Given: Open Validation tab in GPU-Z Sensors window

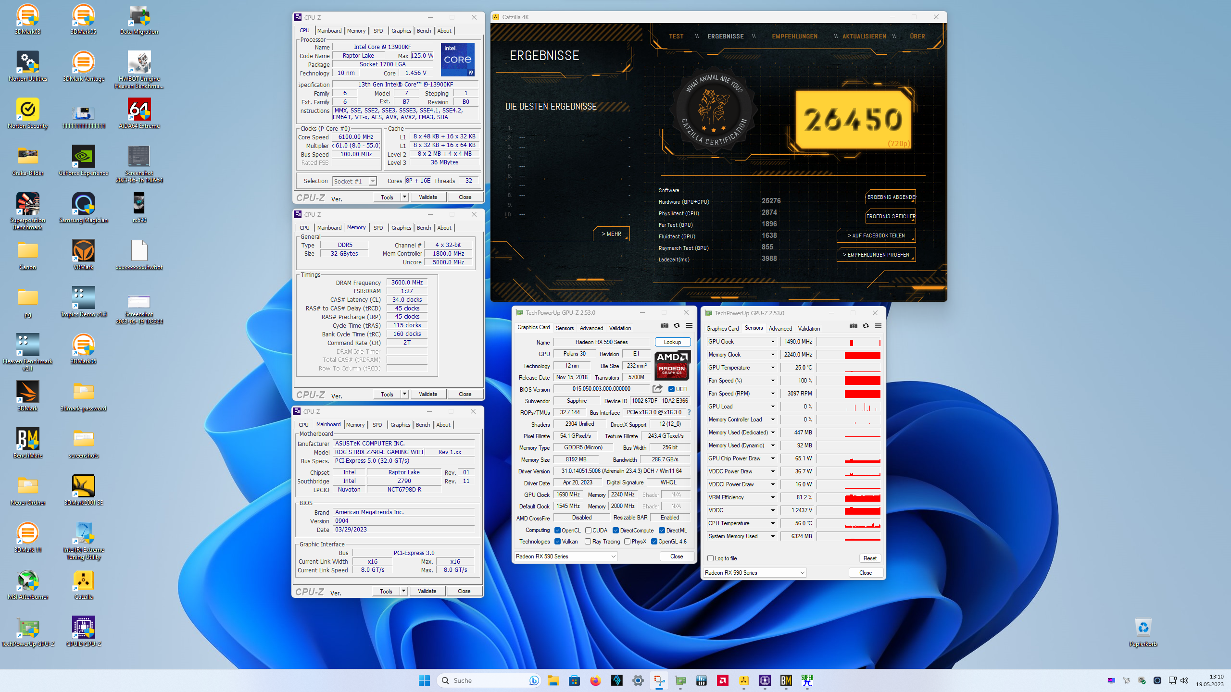Looking at the screenshot, I should coord(809,329).
